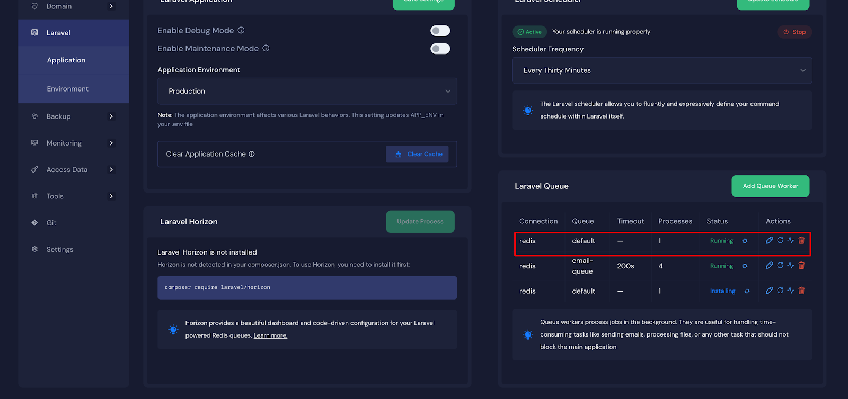Click the info icon next to Enable Debug Mode
Screen dimensions: 848x399
pyautogui.click(x=241, y=31)
